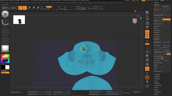172x96 pixels.
Task: Click the Solo mode icon
Action: pyautogui.click(x=147, y=82)
